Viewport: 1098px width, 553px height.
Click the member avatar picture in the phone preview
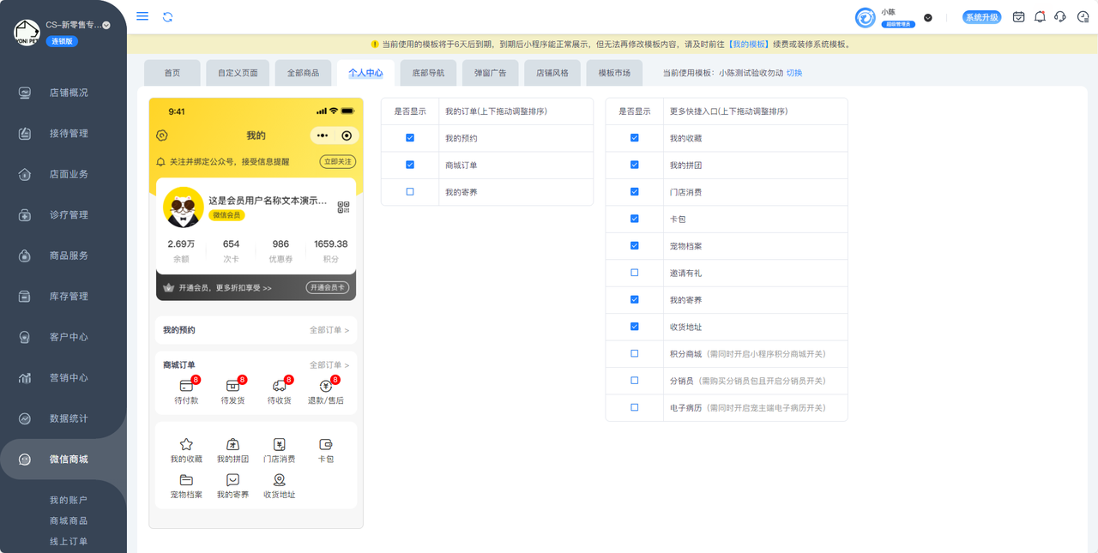point(183,207)
